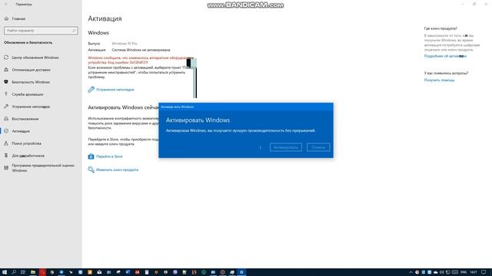Open File Explorer from taskbar
The image size is (492, 276).
pyautogui.click(x=33, y=272)
